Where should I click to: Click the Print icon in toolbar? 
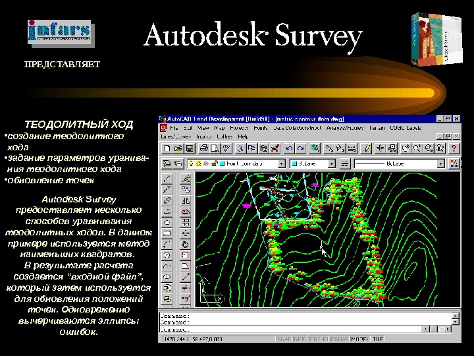[x=204, y=148]
